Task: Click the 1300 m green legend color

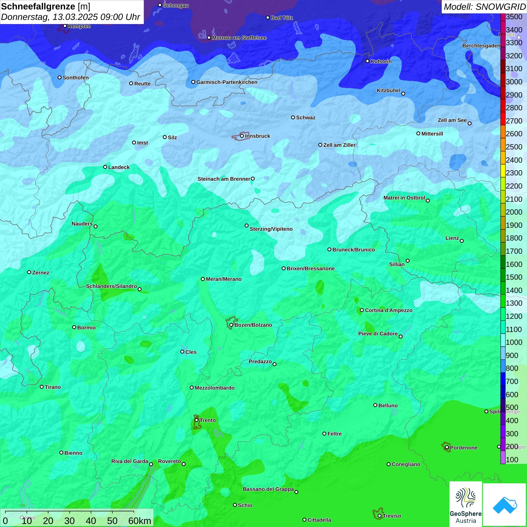Action: tap(503, 301)
